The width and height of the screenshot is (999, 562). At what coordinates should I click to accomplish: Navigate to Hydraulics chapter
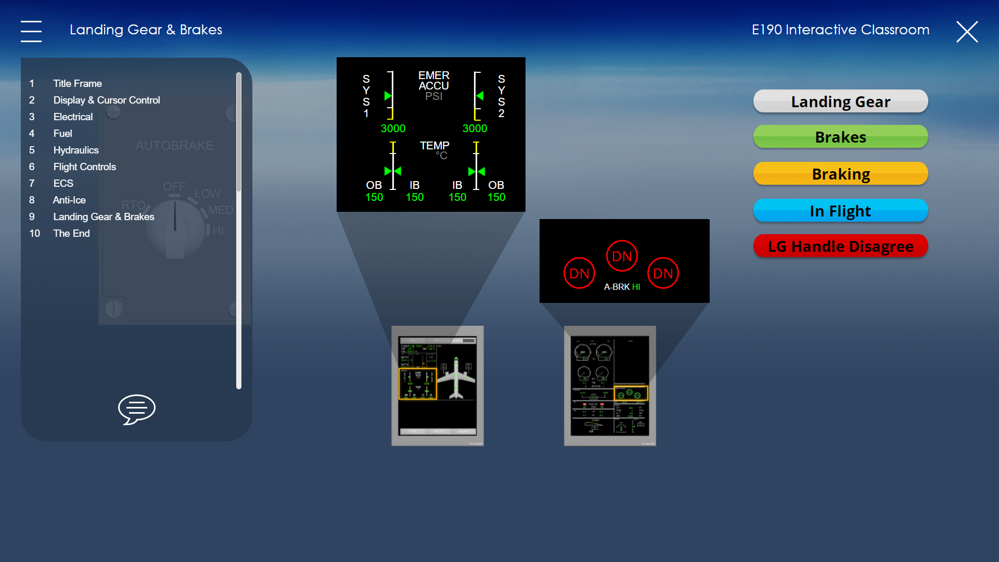tap(75, 149)
